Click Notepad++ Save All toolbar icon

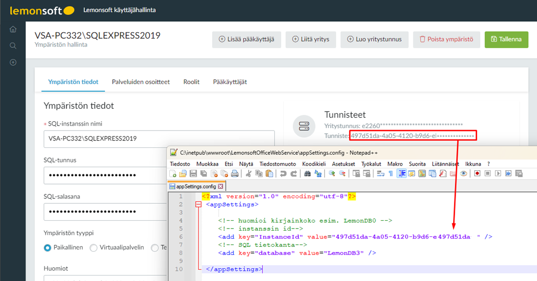click(x=204, y=174)
